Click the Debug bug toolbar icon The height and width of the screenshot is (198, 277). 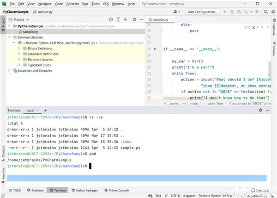point(232,12)
